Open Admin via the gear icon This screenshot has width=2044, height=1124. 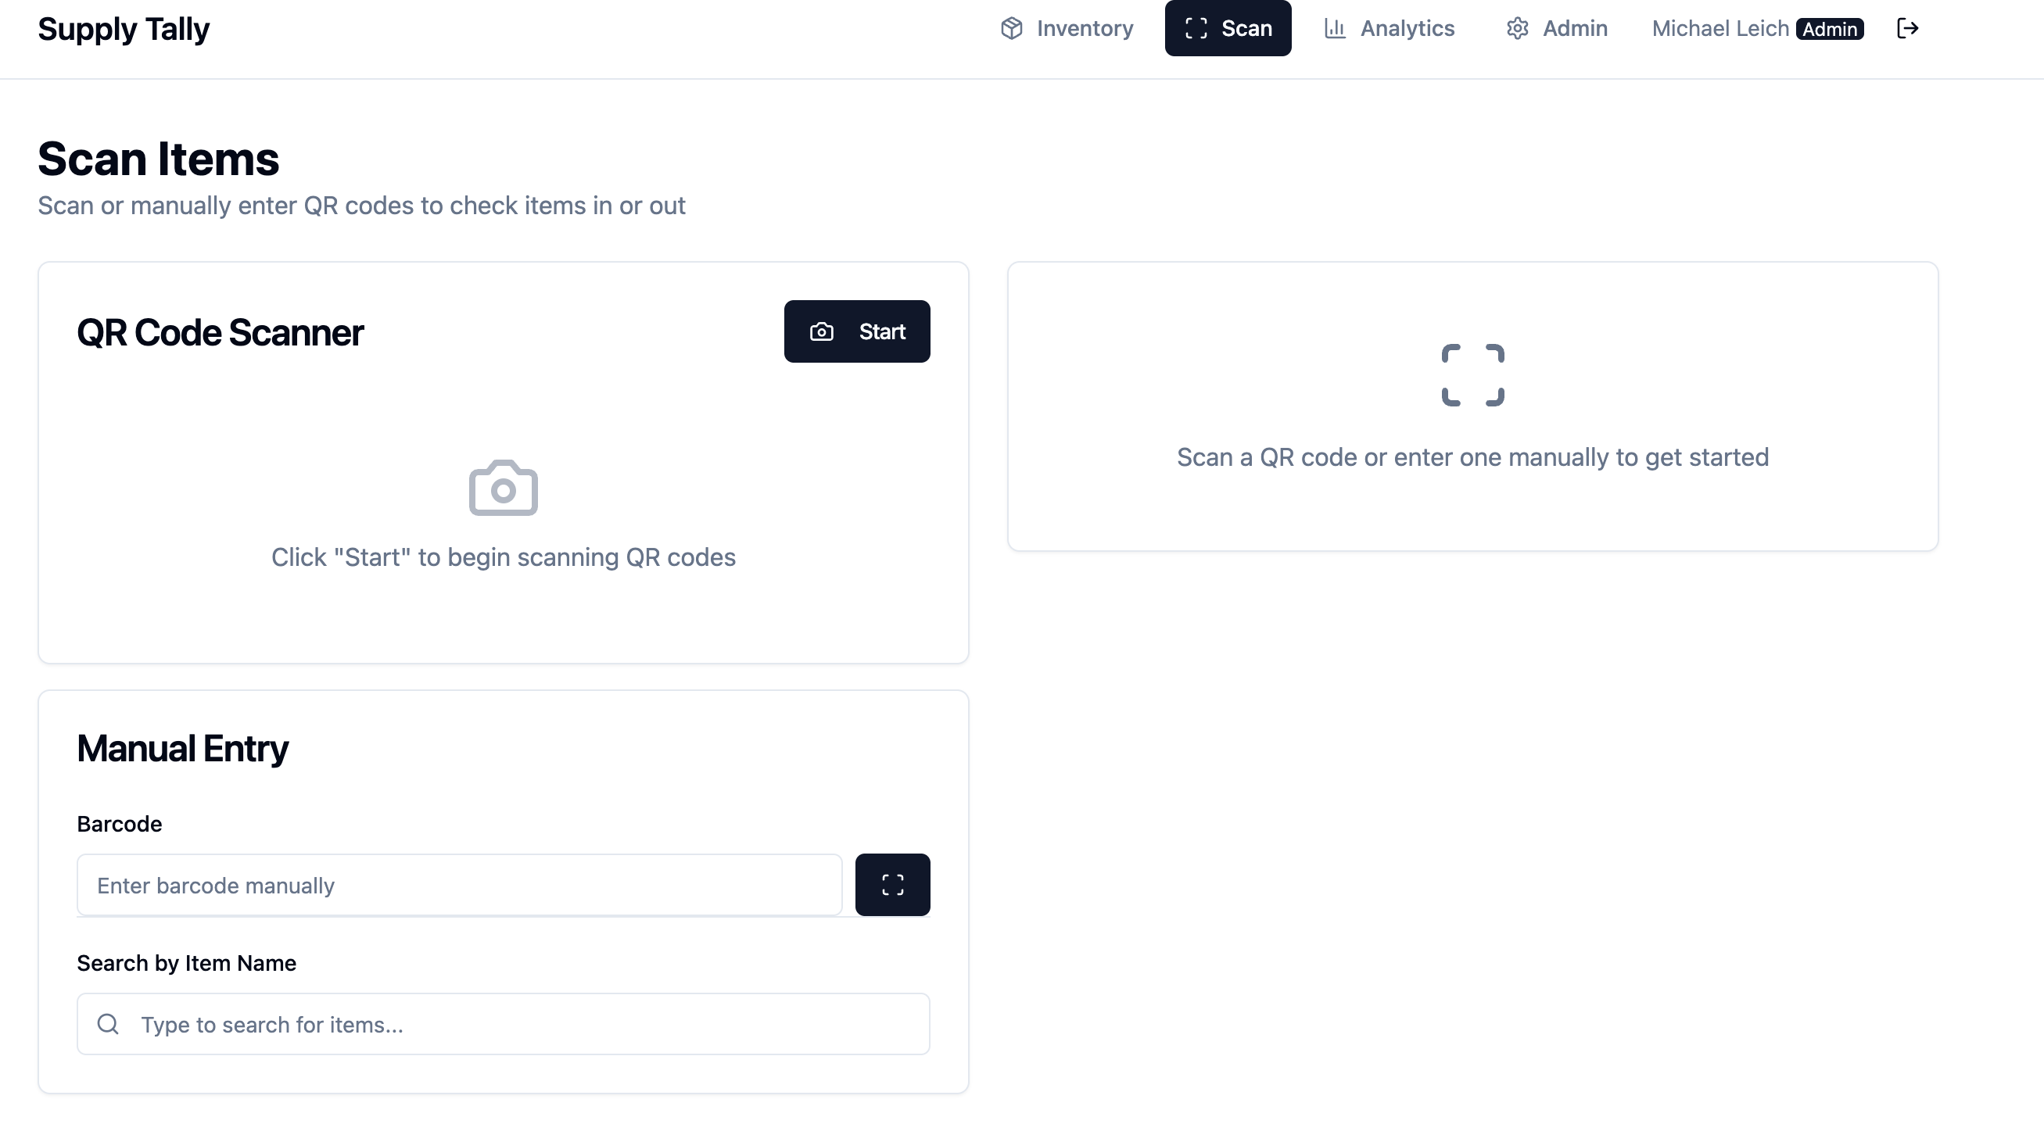[1518, 29]
